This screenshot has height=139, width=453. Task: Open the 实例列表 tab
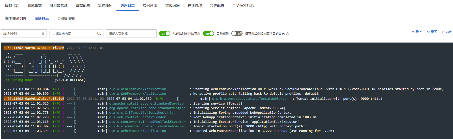pyautogui.click(x=150, y=5)
